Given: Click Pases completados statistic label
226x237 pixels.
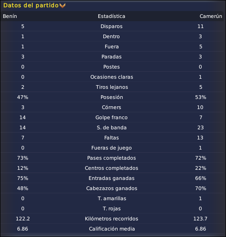Looking at the screenshot, I should [112, 158].
